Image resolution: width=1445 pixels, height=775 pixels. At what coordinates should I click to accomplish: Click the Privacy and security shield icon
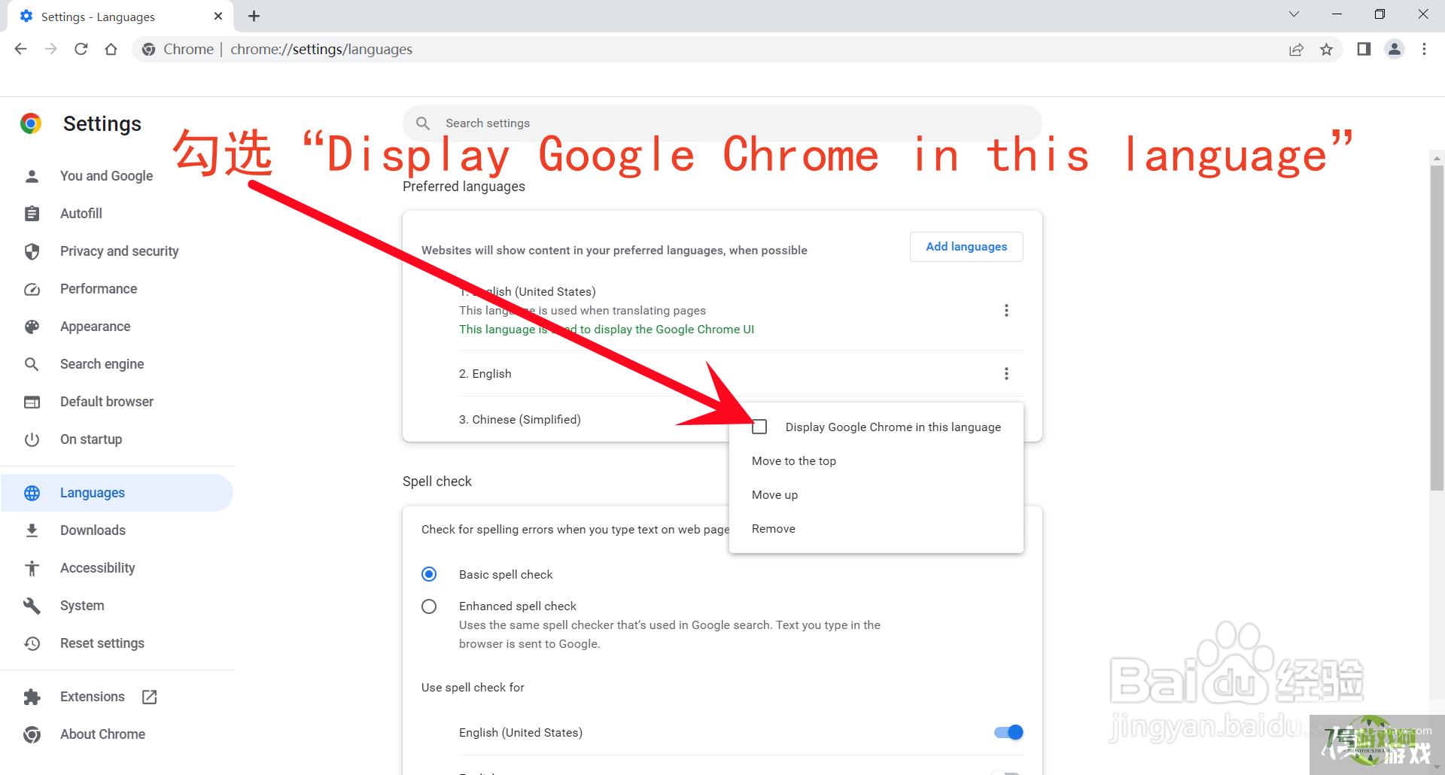point(32,251)
